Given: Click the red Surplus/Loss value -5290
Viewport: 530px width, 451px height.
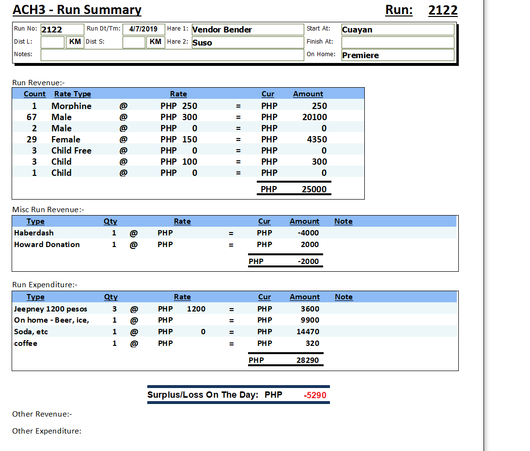Looking at the screenshot, I should click(x=315, y=395).
